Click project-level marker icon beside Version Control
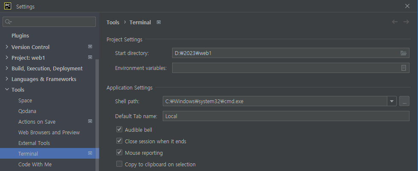The image size is (418, 171). [x=90, y=46]
